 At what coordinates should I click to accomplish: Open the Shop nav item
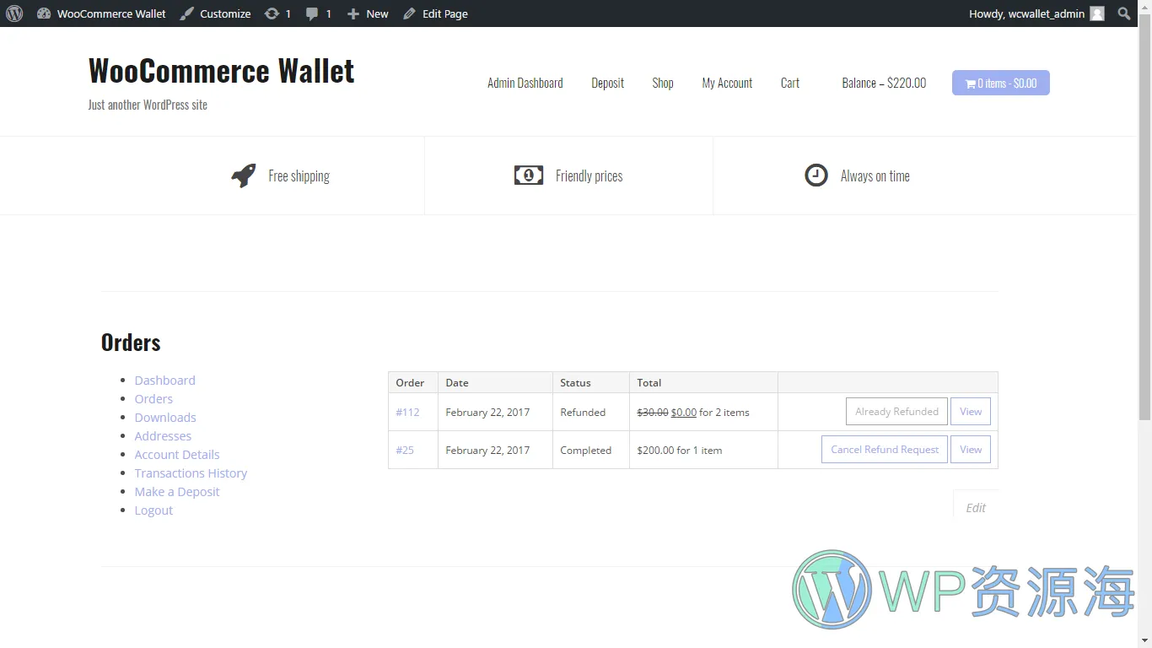pyautogui.click(x=662, y=83)
